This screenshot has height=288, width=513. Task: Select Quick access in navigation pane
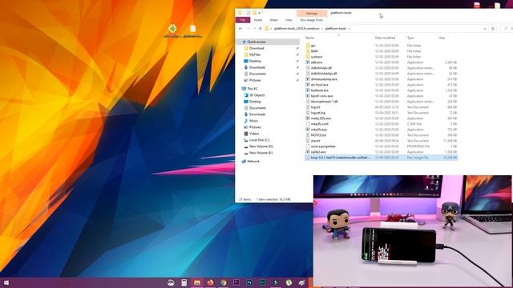(256, 42)
